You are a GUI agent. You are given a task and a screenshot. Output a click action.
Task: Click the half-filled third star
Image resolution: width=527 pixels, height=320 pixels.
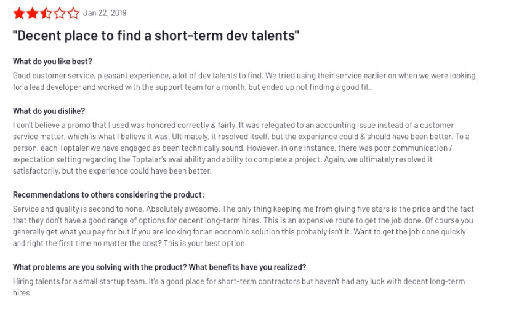pyautogui.click(x=46, y=14)
